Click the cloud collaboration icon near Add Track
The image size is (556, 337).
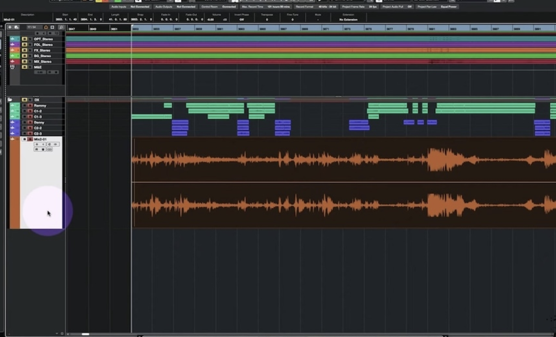tap(16, 27)
